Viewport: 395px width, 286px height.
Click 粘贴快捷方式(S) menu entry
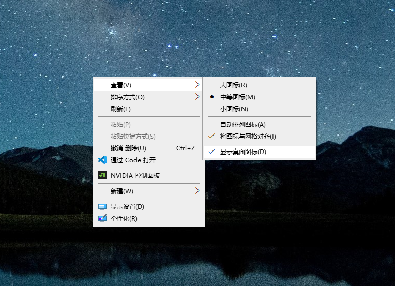[x=148, y=137]
